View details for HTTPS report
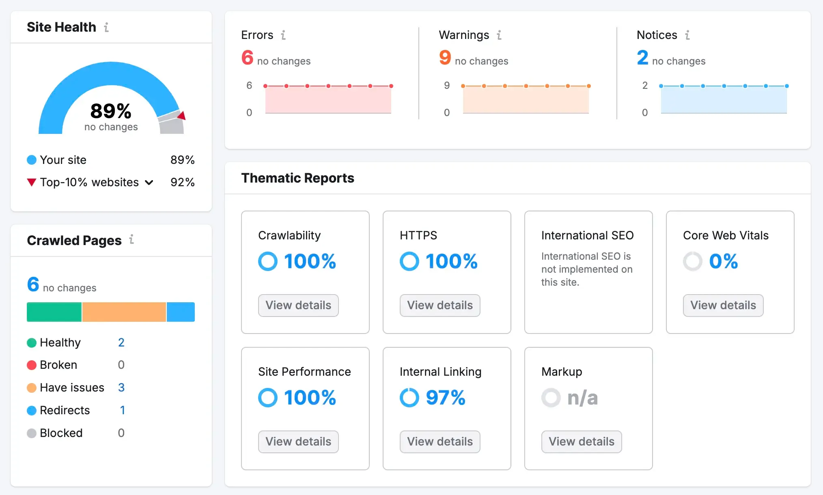823x495 pixels. click(440, 306)
